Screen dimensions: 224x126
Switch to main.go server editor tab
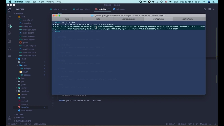click(x=58, y=9)
